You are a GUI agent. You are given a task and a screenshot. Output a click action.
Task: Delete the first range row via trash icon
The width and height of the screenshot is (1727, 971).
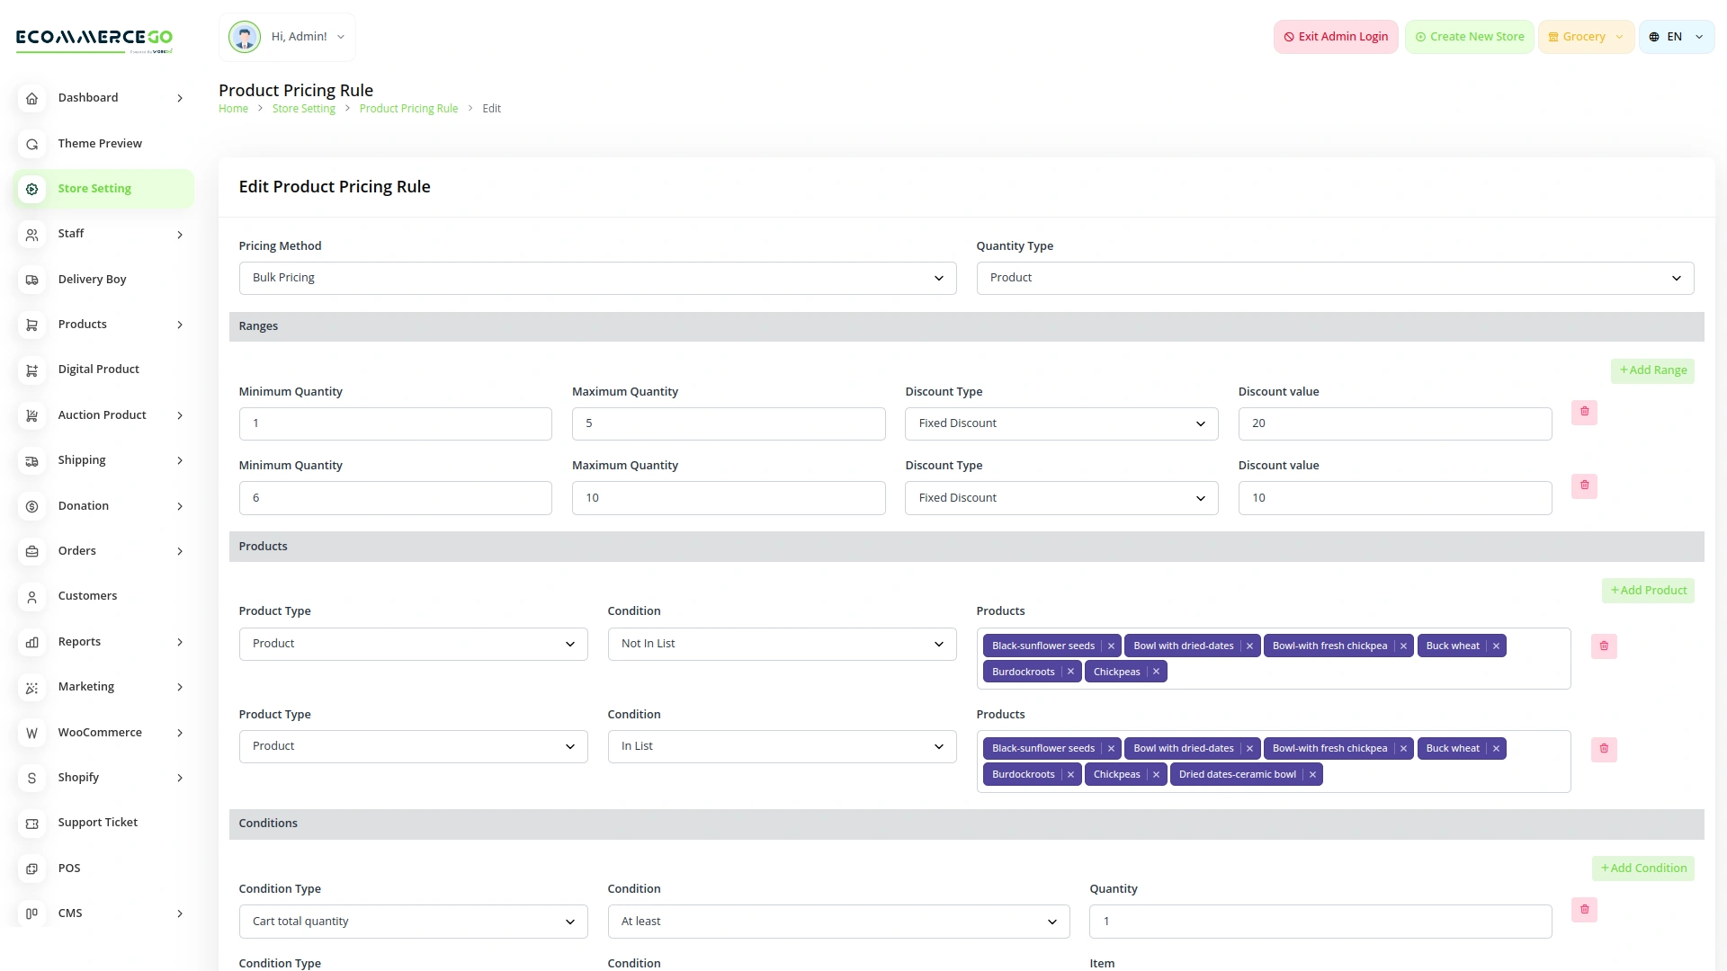tap(1585, 412)
